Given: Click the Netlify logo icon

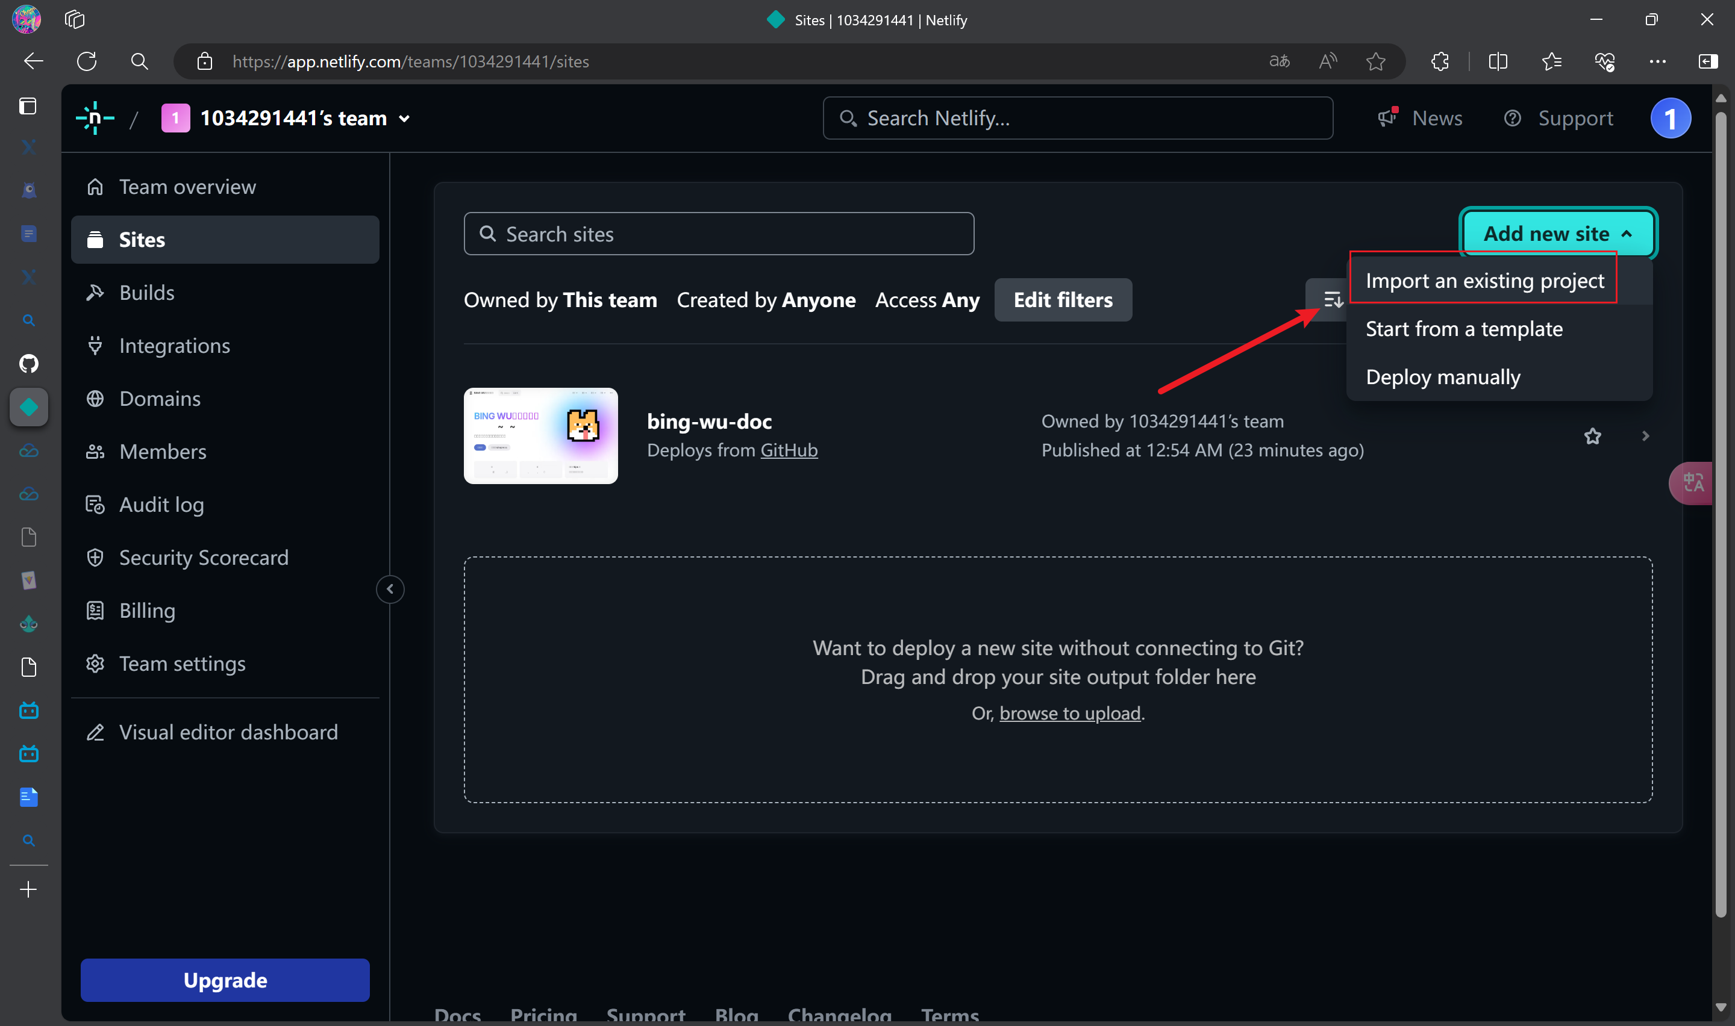Looking at the screenshot, I should pyautogui.click(x=95, y=118).
